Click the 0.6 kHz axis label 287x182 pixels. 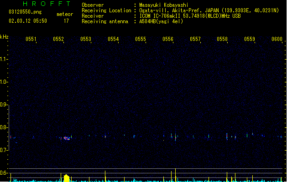4,173
